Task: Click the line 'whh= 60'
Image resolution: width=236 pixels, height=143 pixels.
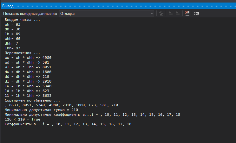Action: point(12,39)
